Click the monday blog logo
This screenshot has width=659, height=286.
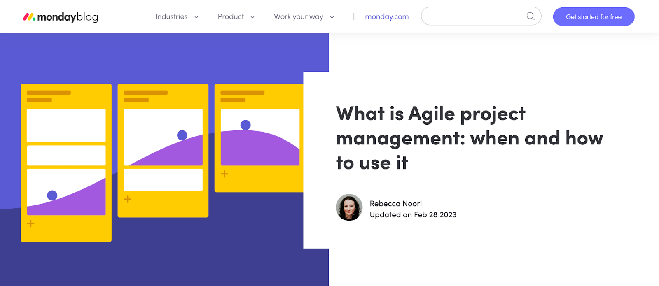point(61,17)
